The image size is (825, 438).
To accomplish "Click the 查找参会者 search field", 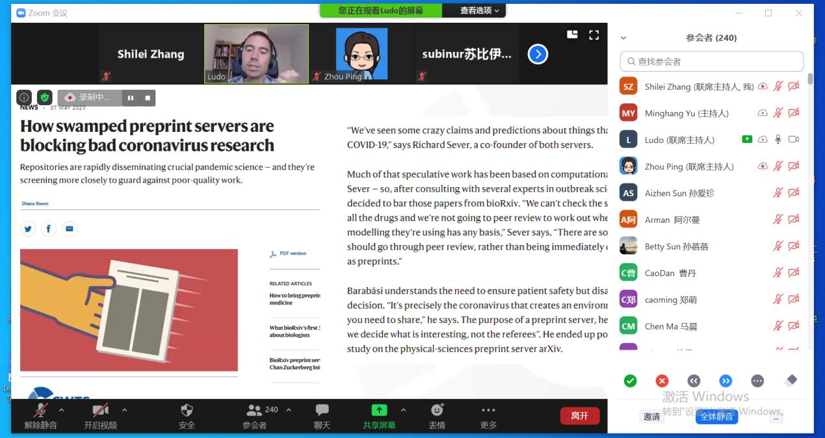I will (712, 62).
